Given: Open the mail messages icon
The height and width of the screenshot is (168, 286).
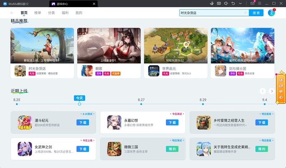Looking at the screenshot, I should (x=252, y=3).
